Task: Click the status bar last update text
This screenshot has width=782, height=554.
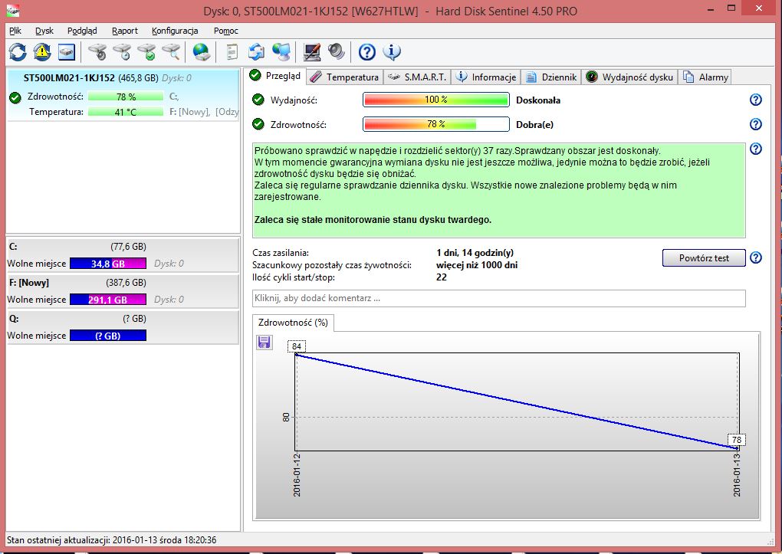Action: (x=112, y=540)
